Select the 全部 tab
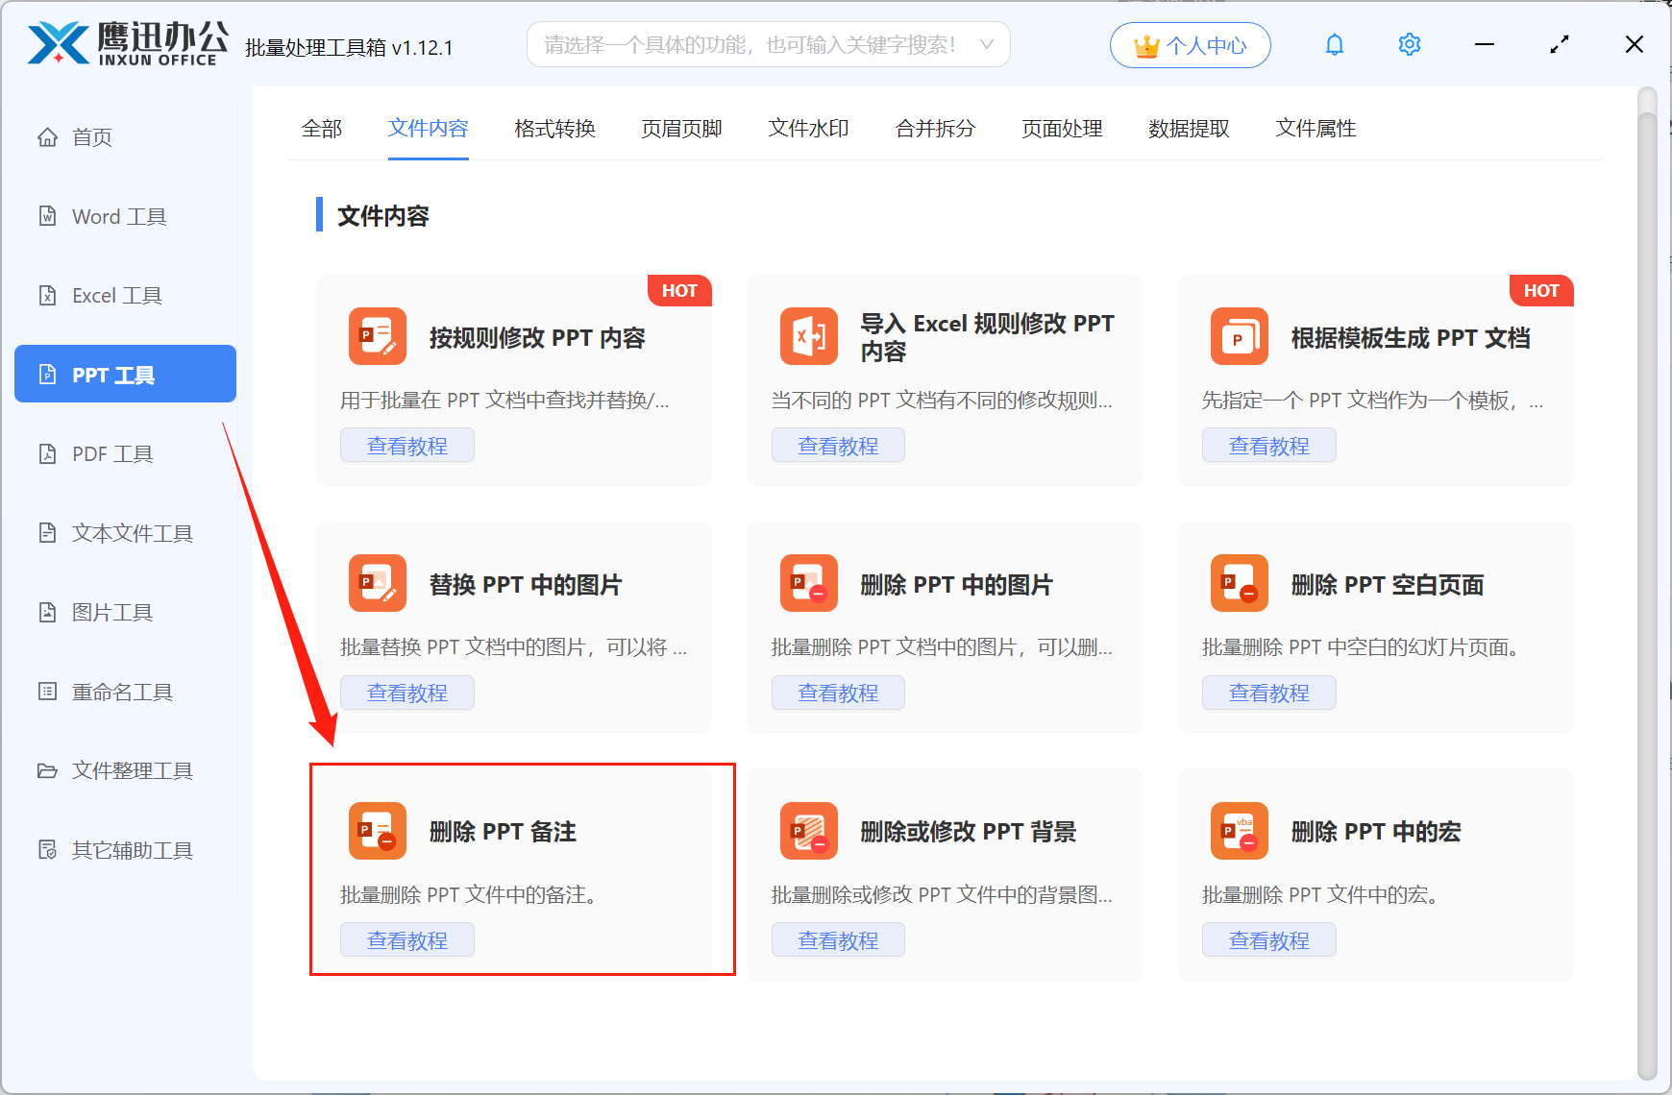Image resolution: width=1672 pixels, height=1095 pixels. pos(322,129)
